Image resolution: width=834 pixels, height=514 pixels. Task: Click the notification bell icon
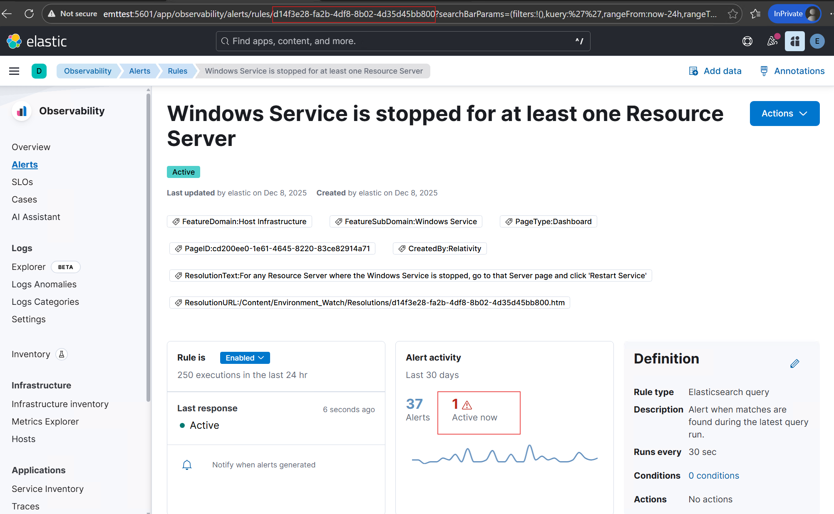point(187,465)
